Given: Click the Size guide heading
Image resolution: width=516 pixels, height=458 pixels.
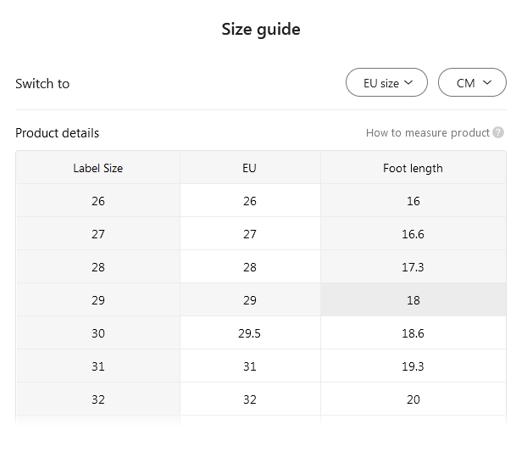Looking at the screenshot, I should [x=261, y=30].
